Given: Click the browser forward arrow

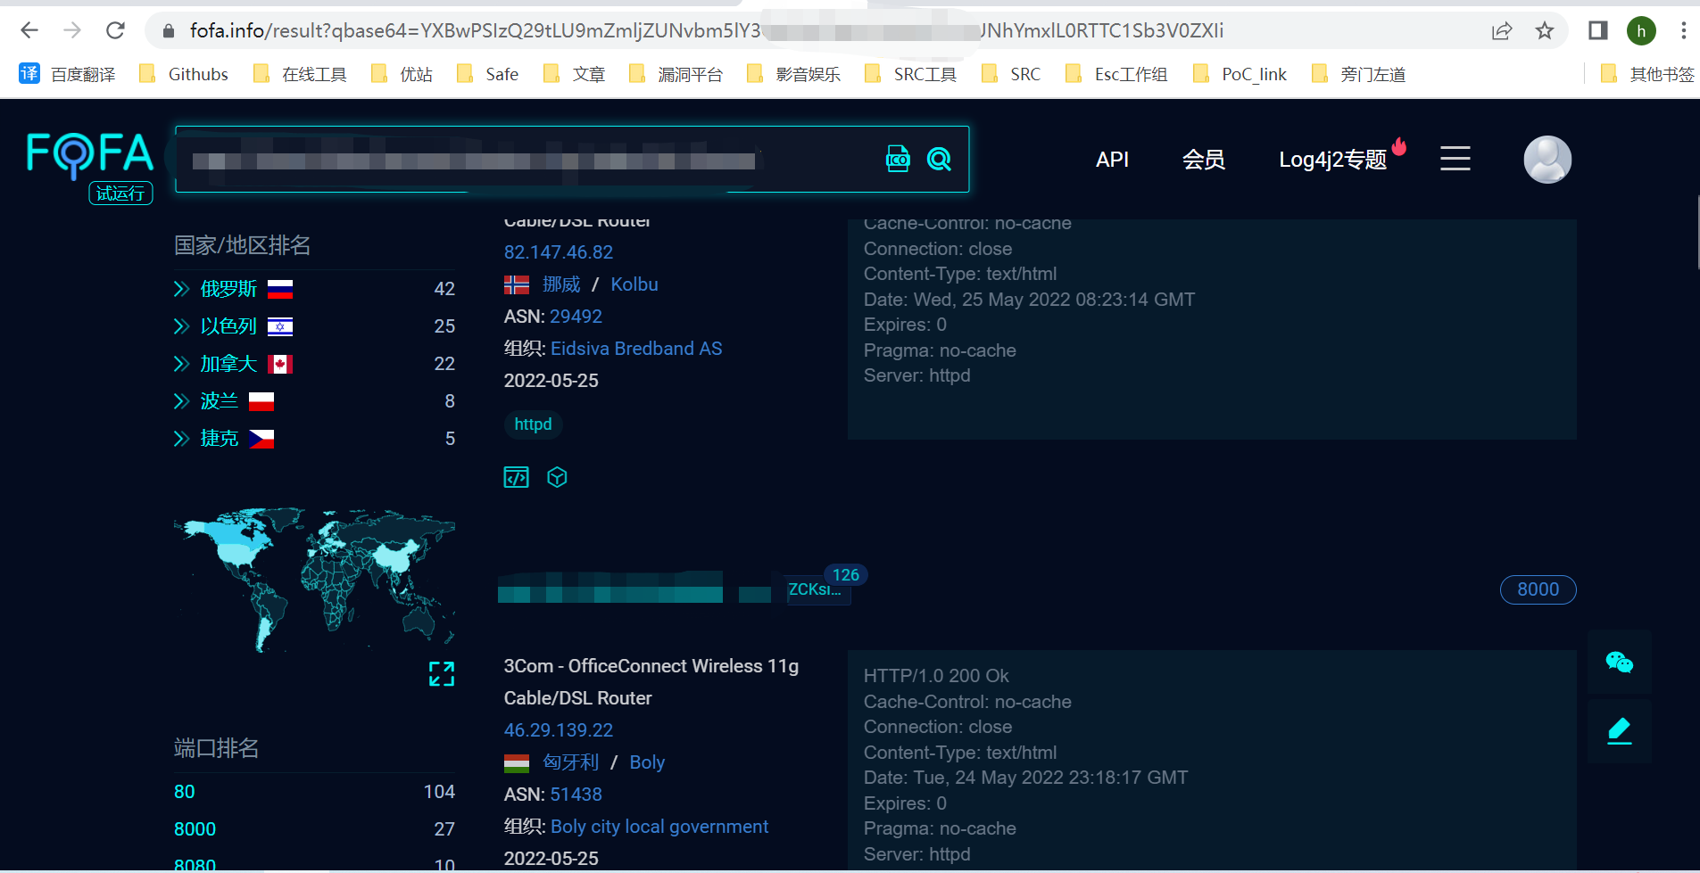Looking at the screenshot, I should click(x=72, y=30).
